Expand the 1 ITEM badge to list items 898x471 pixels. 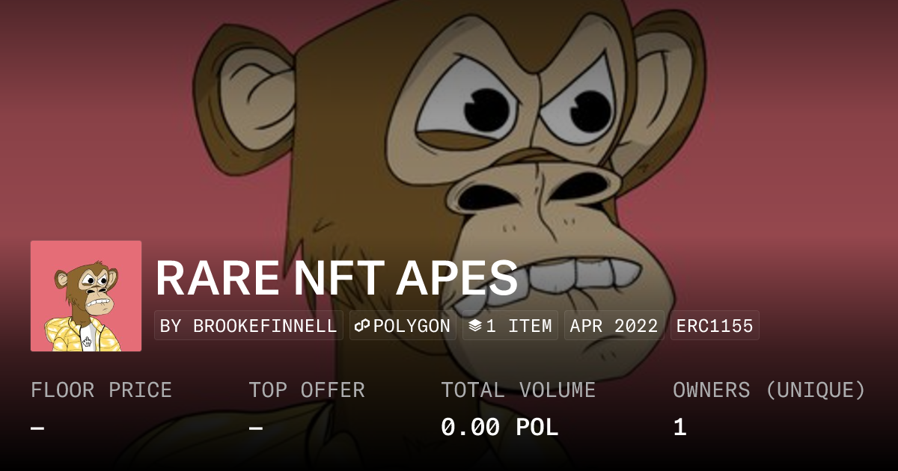(510, 325)
